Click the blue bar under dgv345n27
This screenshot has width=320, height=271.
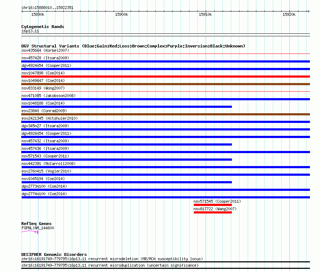click(165, 129)
